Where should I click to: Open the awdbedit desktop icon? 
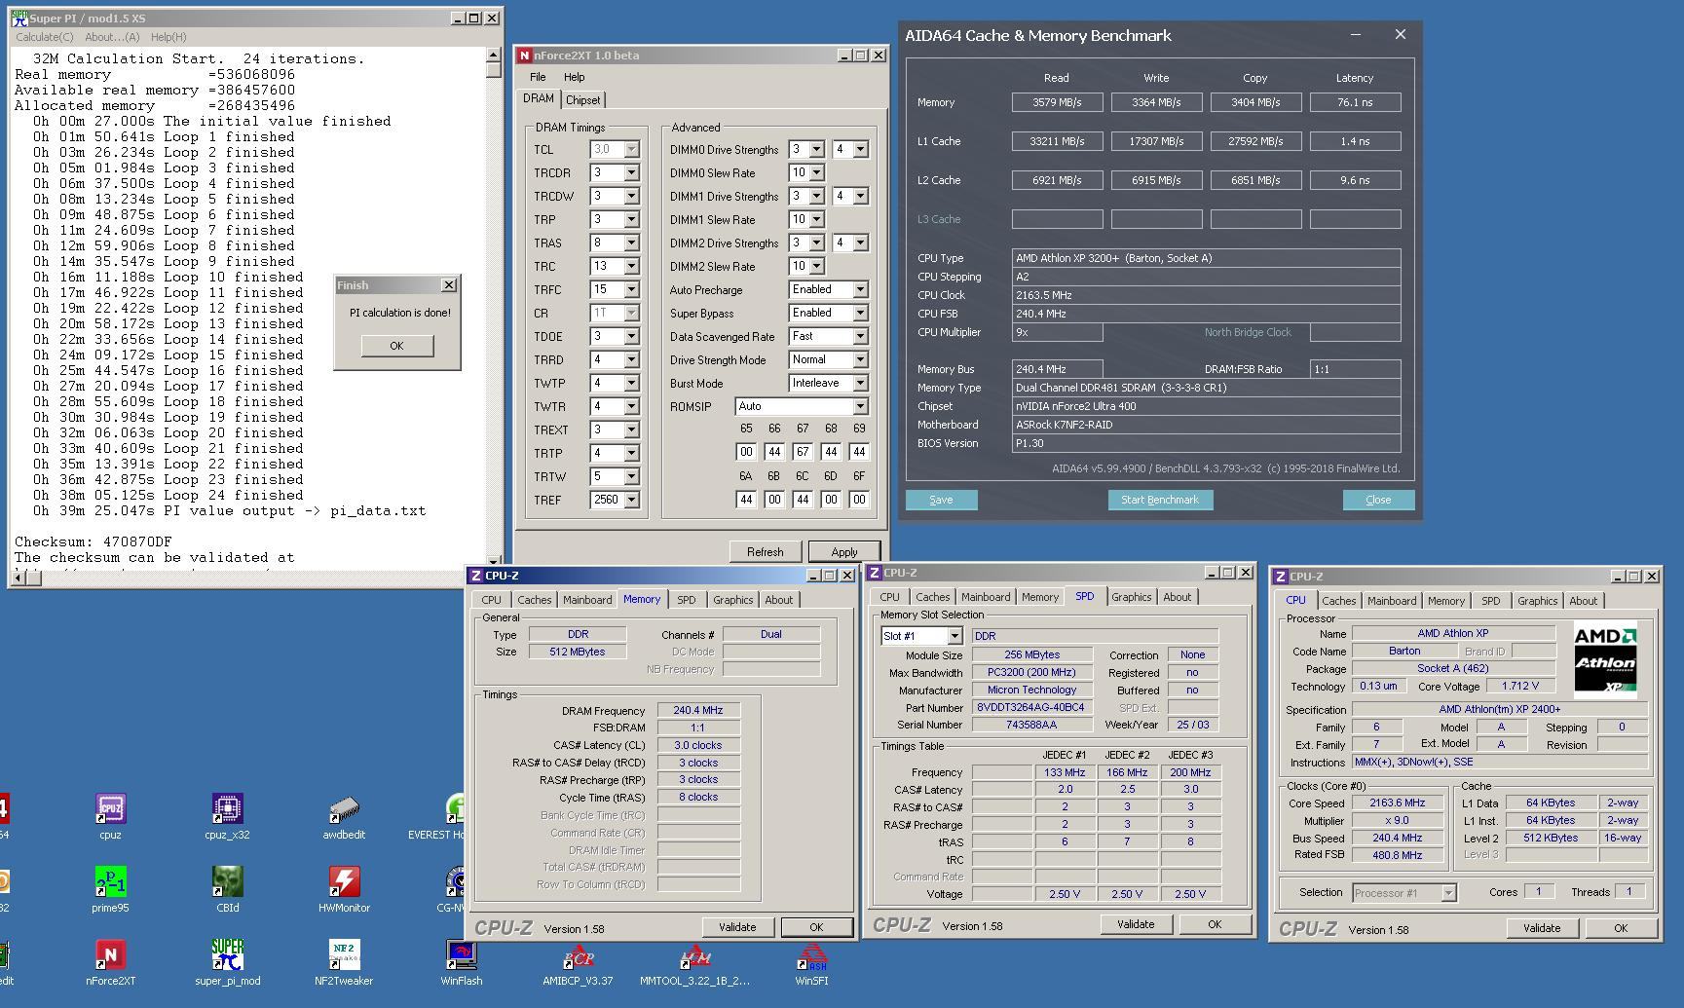[344, 809]
